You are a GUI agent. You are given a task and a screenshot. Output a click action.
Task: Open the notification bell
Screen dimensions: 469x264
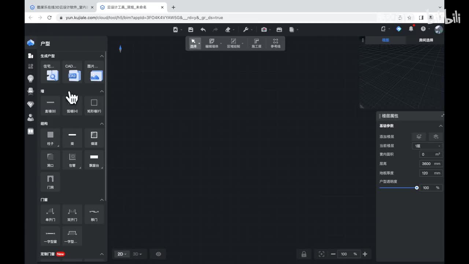(x=411, y=29)
